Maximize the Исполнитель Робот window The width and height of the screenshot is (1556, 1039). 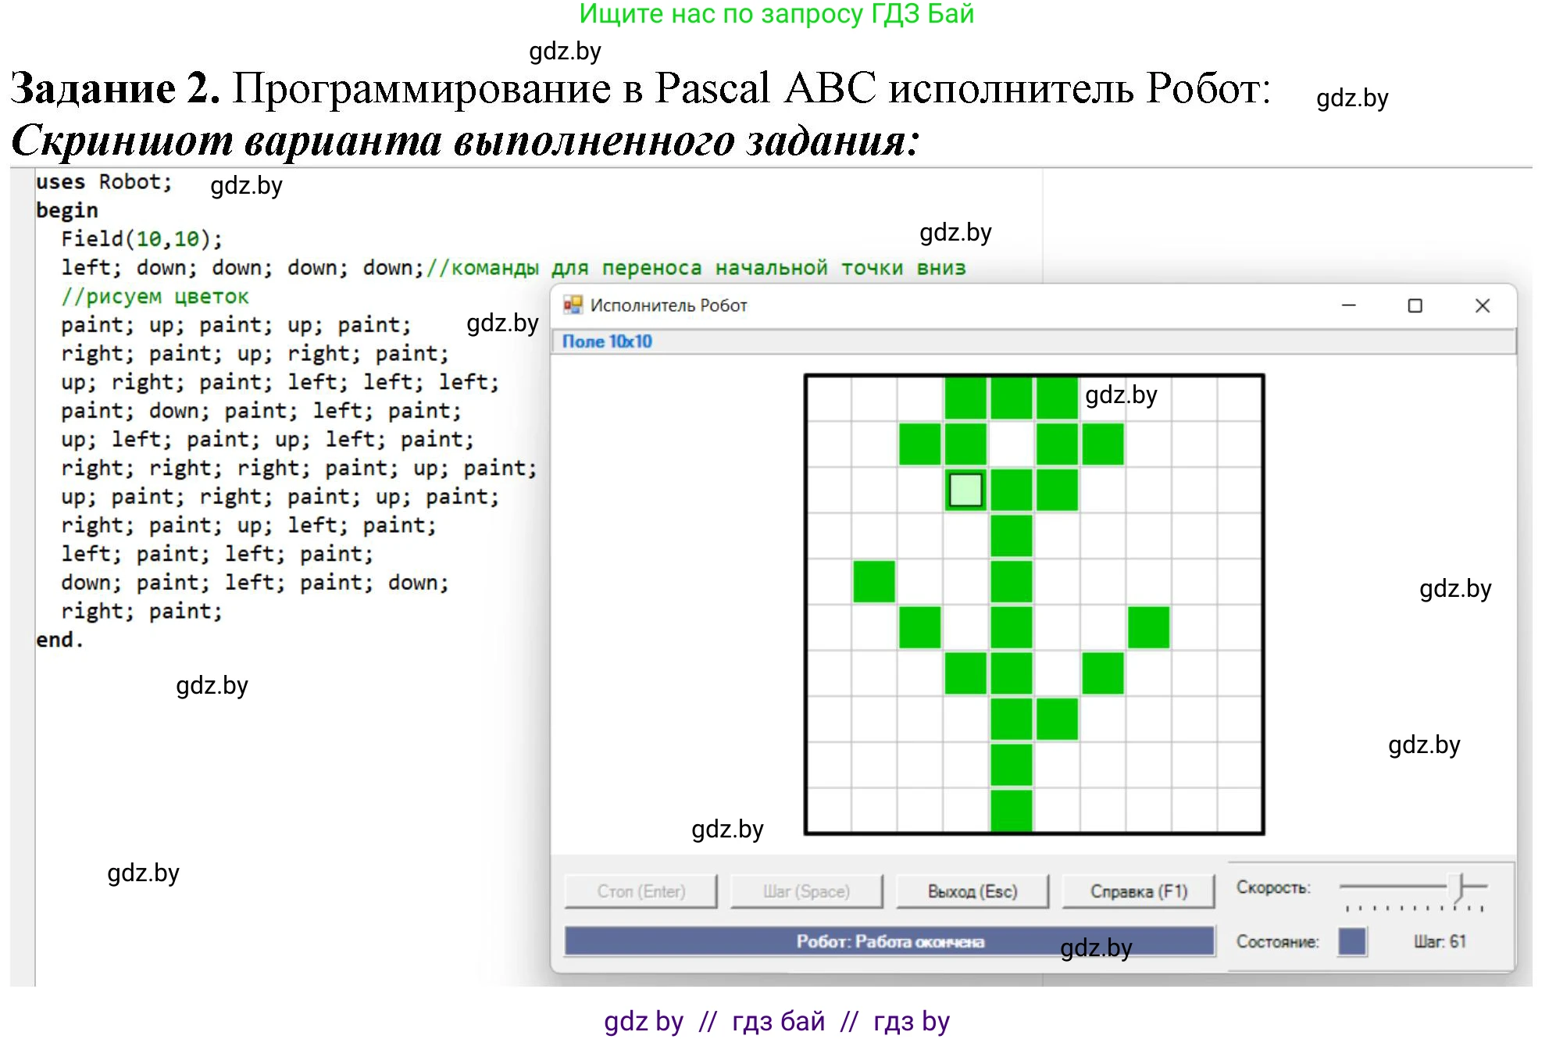tap(1415, 305)
